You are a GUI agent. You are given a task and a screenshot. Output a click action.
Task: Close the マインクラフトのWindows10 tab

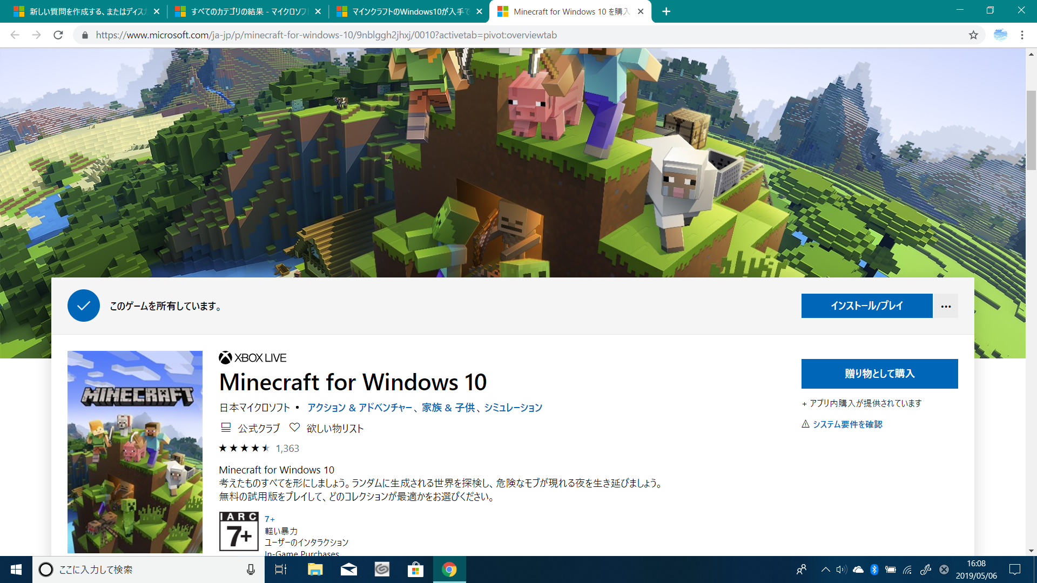pyautogui.click(x=479, y=11)
